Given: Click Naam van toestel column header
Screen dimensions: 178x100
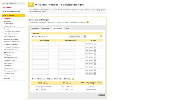Looking at the screenshot, I should click(91, 83).
